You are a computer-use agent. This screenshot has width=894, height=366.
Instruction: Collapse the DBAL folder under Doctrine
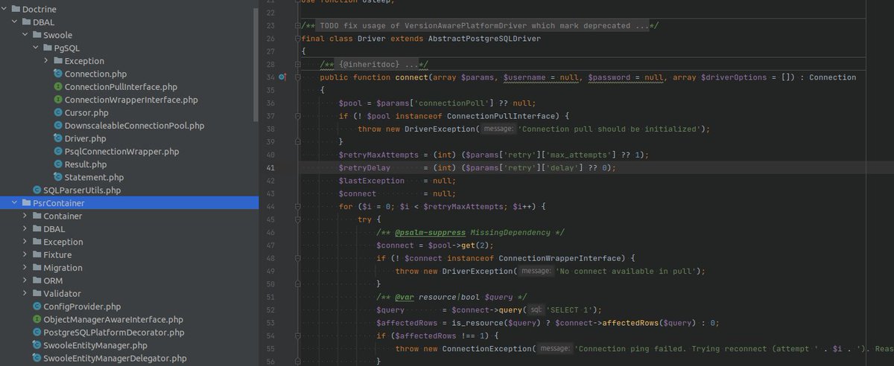pyautogui.click(x=16, y=22)
